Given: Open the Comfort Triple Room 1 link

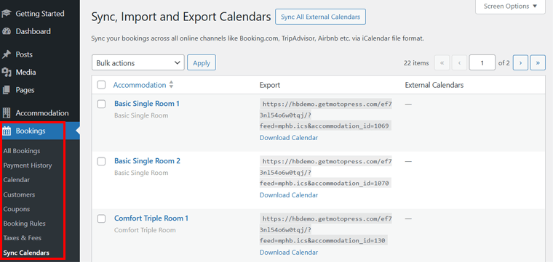Looking at the screenshot, I should pyautogui.click(x=151, y=218).
